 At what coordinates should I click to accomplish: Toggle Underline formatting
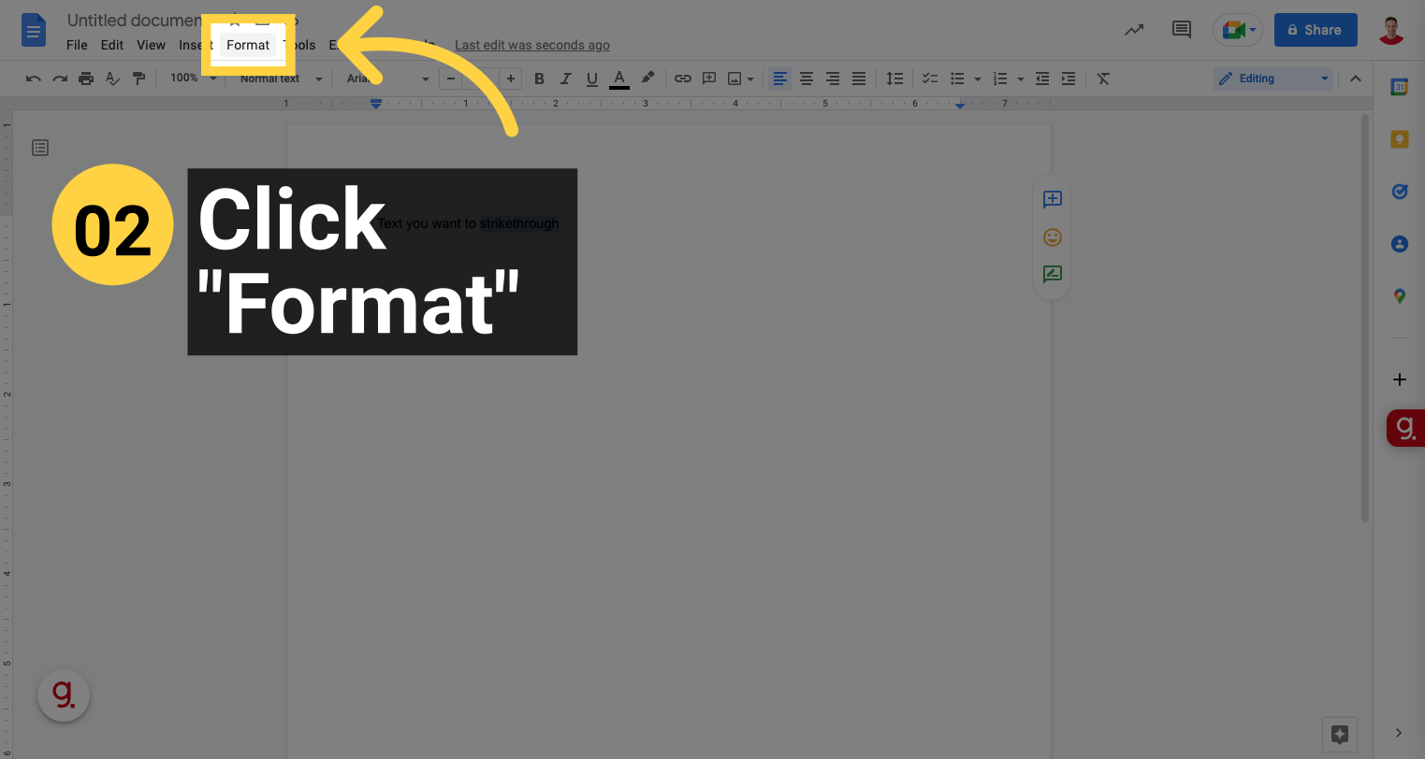point(591,79)
